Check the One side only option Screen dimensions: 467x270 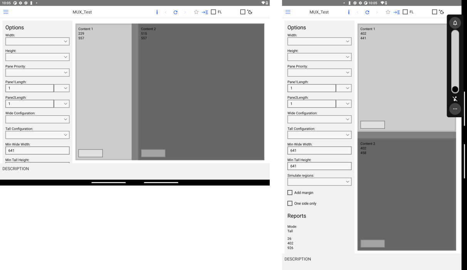[x=290, y=203]
